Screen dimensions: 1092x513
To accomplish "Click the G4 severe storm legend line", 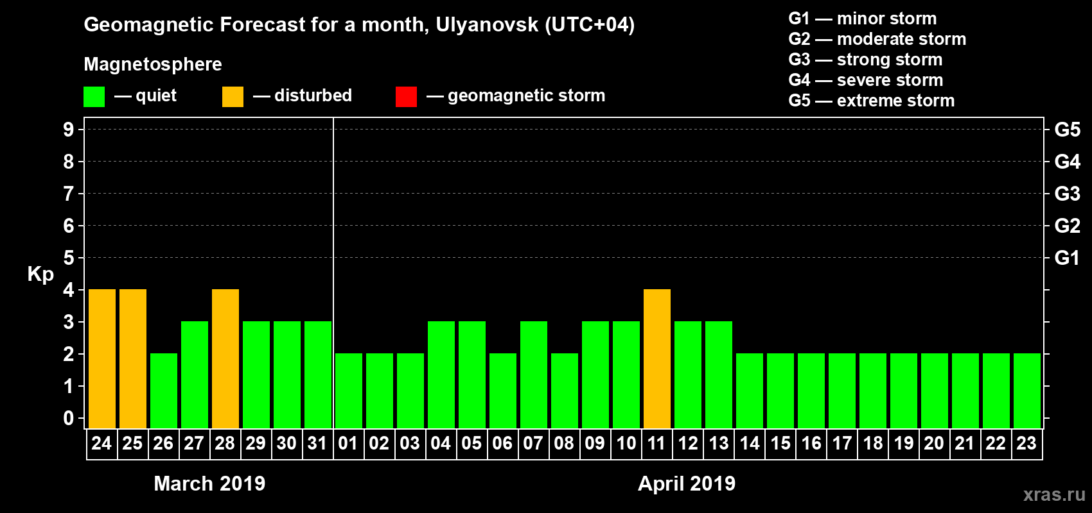I will 866,80.
